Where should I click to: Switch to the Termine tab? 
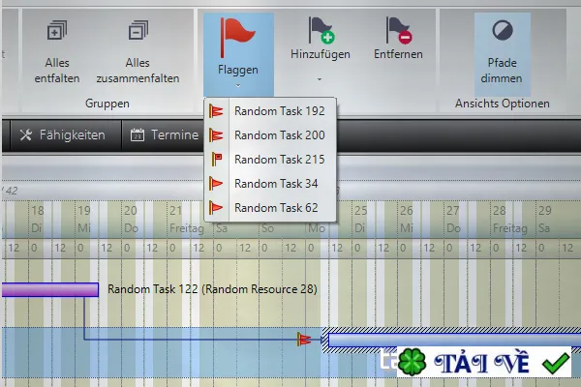165,135
